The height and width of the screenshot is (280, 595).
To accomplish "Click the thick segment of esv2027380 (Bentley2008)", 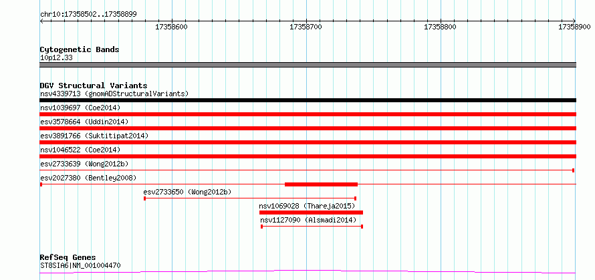I will pyautogui.click(x=321, y=184).
